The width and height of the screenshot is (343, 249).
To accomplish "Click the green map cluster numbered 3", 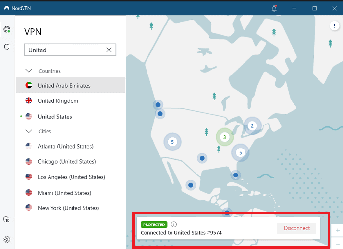I will [x=224, y=137].
